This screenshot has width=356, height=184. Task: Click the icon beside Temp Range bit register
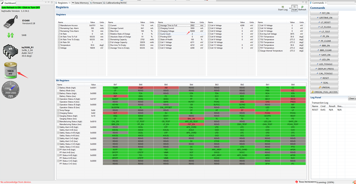58,110
